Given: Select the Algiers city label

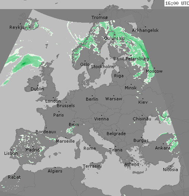Looking at the screenshot, I should (x=55, y=171).
